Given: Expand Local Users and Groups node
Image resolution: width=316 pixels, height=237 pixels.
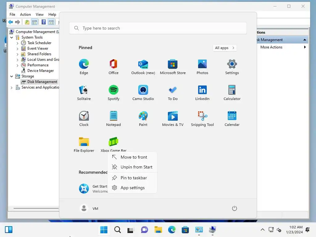Looking at the screenshot, I should tap(17, 60).
